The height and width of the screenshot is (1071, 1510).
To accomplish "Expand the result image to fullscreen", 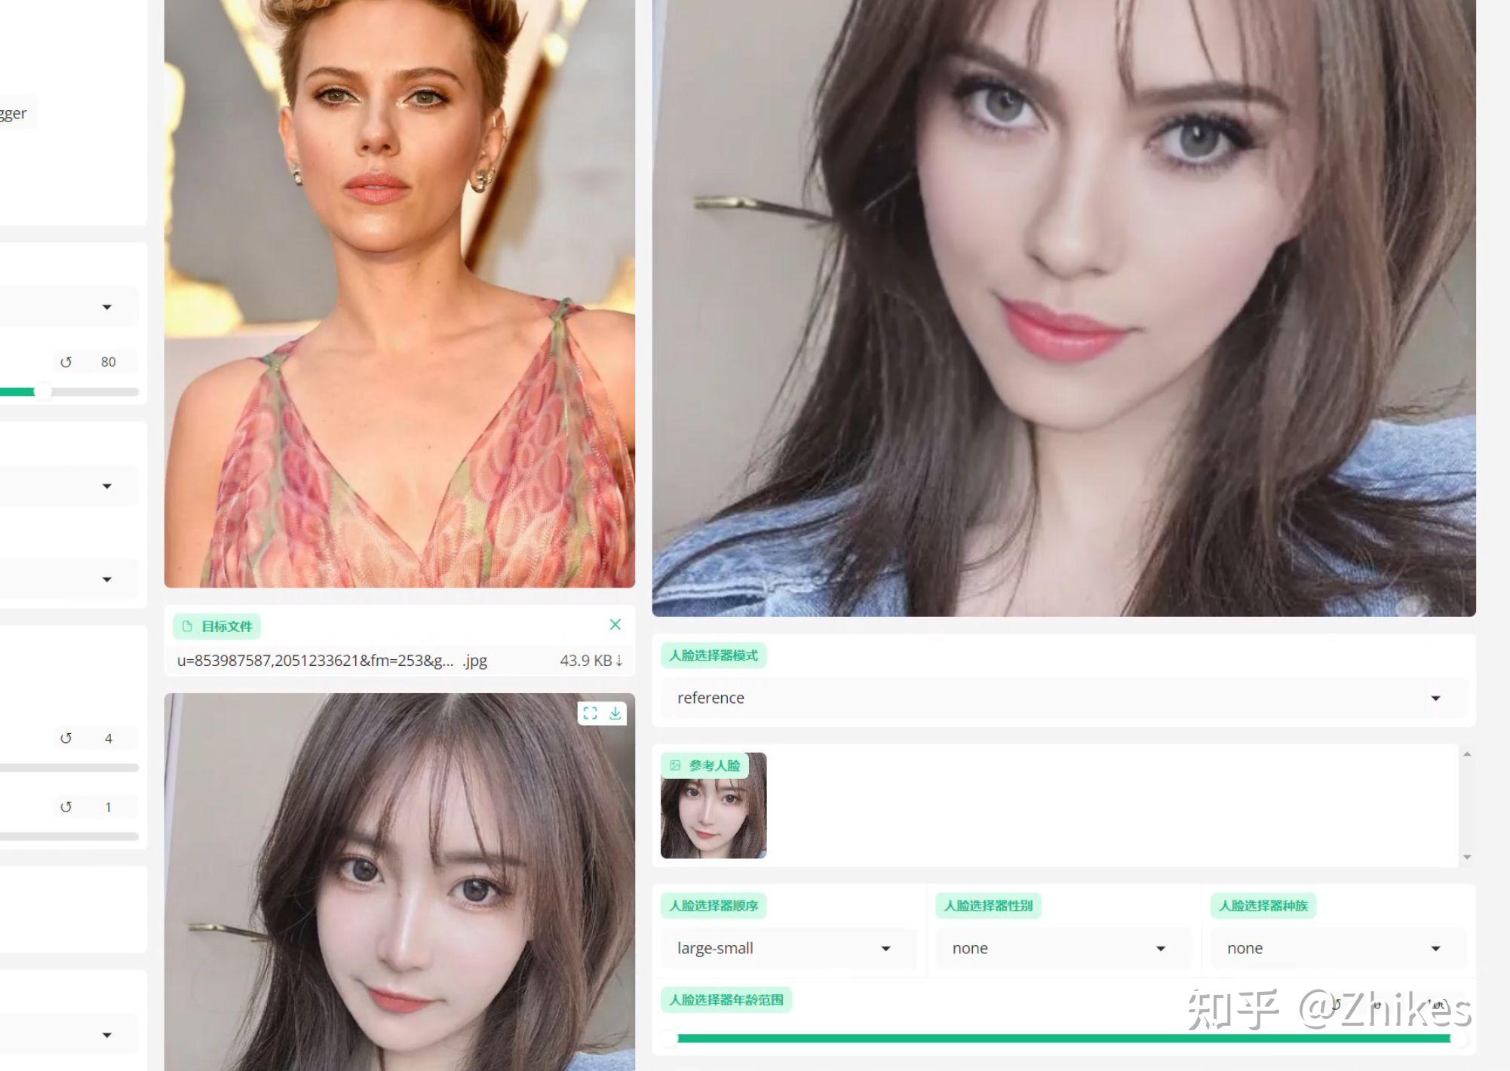I will tap(591, 713).
